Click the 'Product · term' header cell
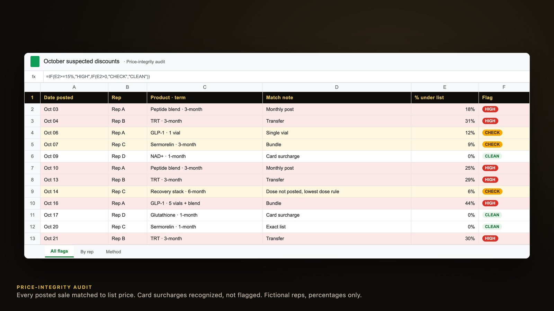The height and width of the screenshot is (311, 554). 205,97
